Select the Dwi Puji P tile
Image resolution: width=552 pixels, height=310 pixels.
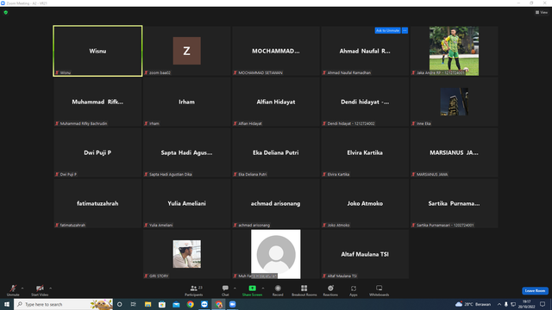coord(97,152)
